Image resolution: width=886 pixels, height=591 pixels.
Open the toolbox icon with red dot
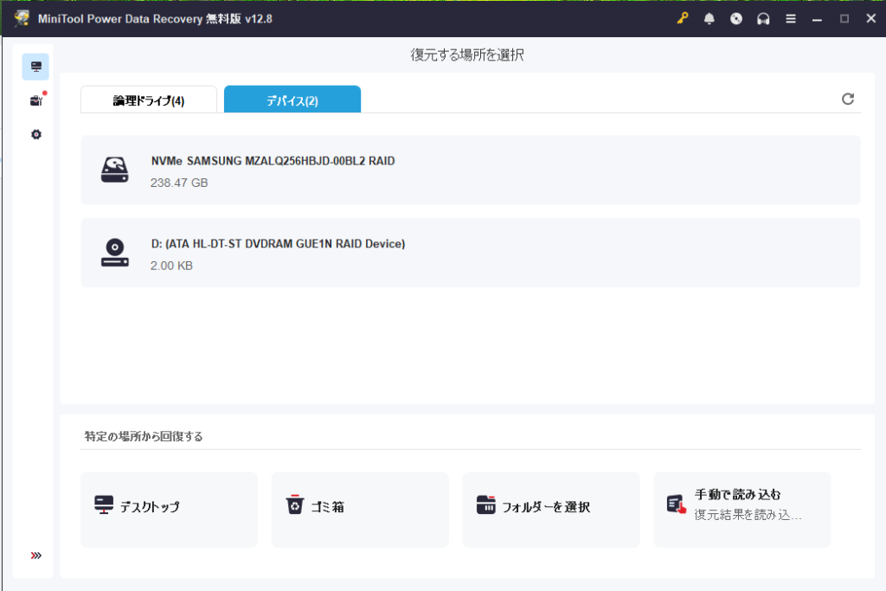(x=35, y=100)
